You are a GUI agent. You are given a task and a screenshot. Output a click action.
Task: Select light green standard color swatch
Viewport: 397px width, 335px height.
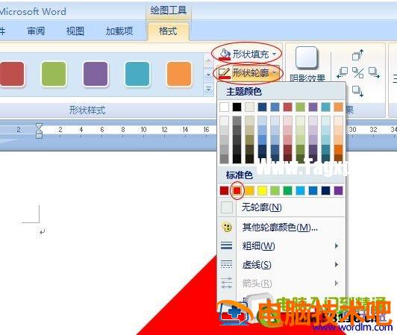(275, 190)
